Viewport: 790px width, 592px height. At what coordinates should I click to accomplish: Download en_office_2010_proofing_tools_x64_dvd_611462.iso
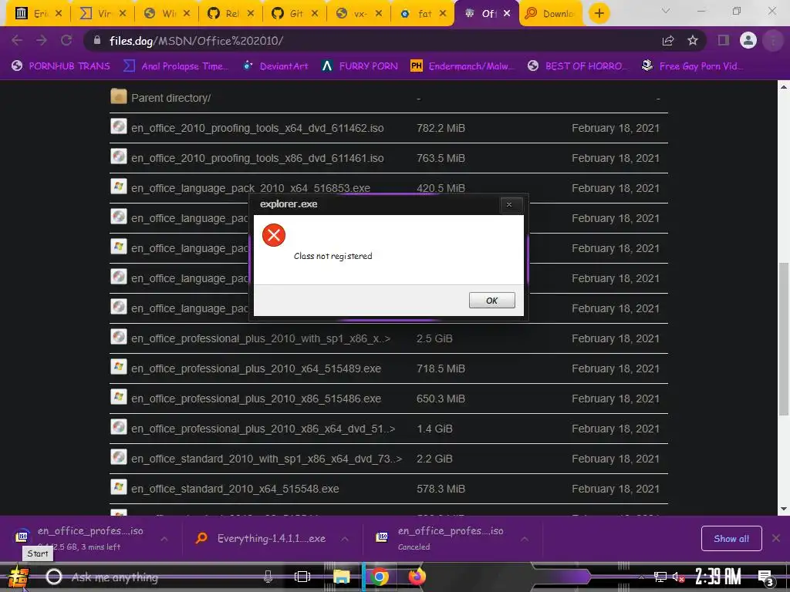(x=258, y=128)
